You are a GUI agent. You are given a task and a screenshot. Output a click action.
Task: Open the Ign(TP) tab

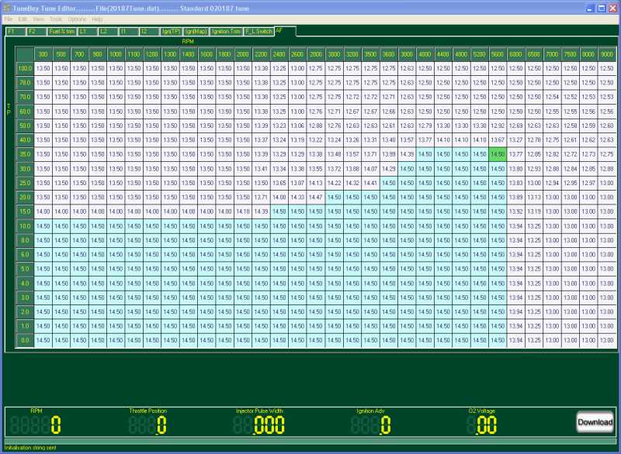point(171,31)
